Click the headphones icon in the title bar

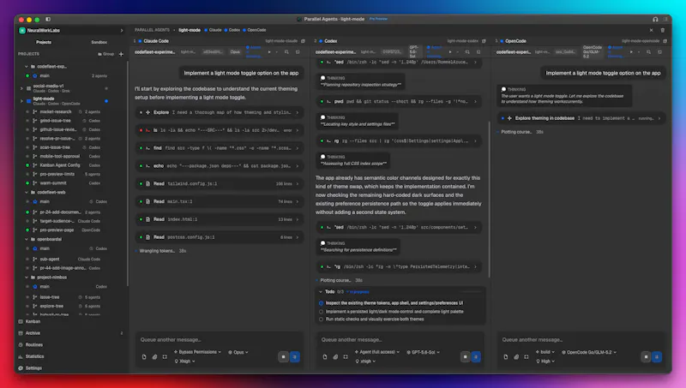click(655, 19)
